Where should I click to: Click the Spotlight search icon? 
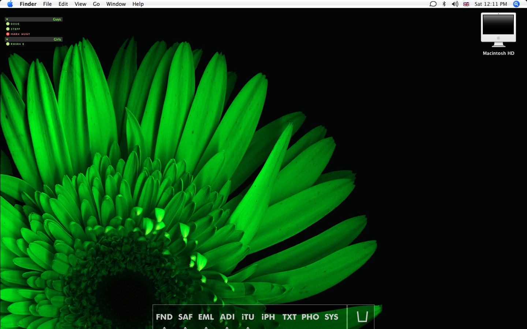tap(516, 4)
